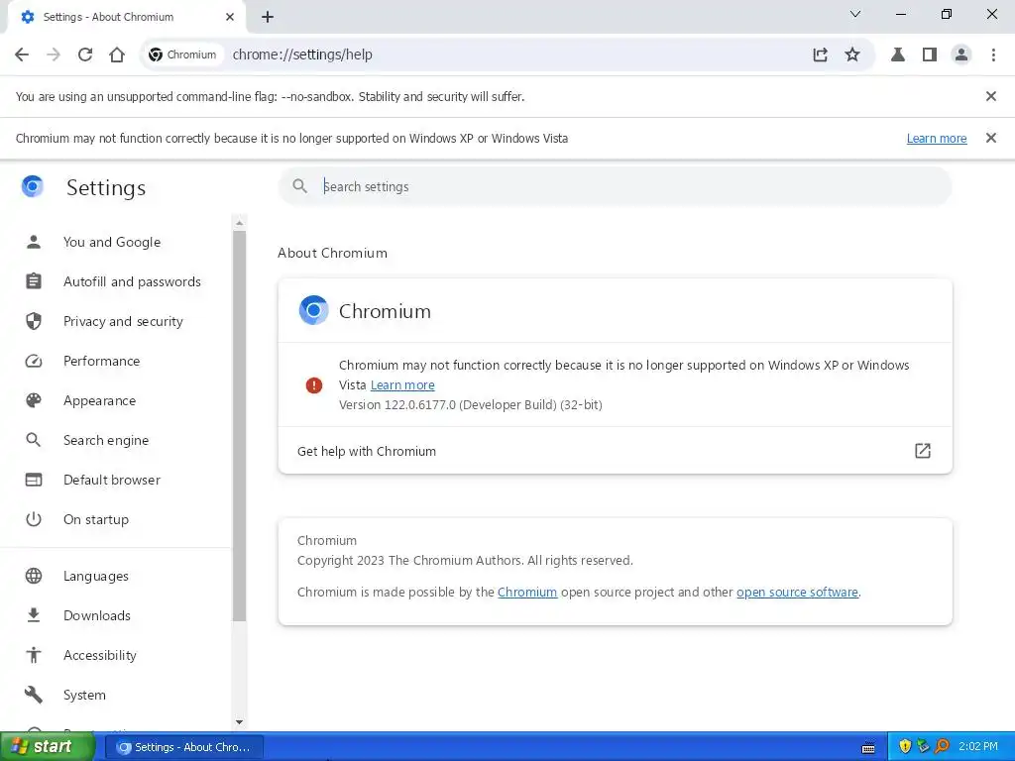
Task: Open Privacy and security section
Action: [x=123, y=321]
